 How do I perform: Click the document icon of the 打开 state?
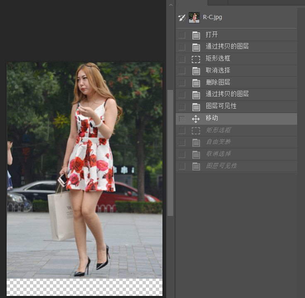pyautogui.click(x=196, y=35)
